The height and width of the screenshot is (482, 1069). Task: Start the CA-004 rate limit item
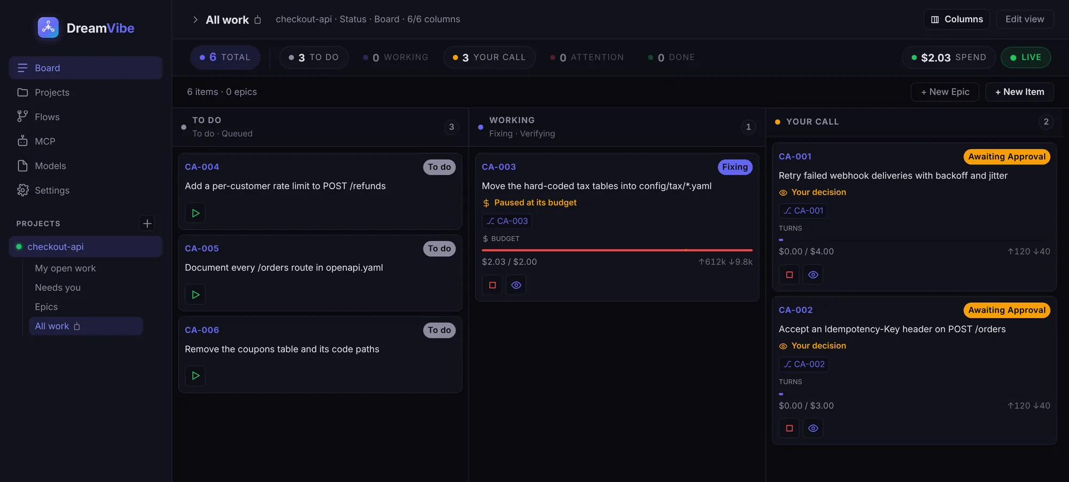(x=195, y=213)
